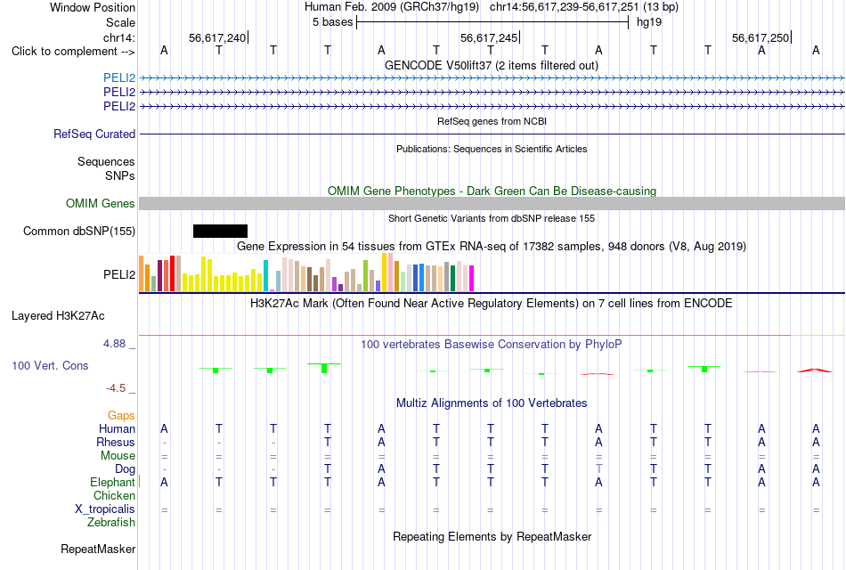Click the 'H3K27Ac Mark' track title
This screenshot has height=570, width=846.
tap(491, 304)
